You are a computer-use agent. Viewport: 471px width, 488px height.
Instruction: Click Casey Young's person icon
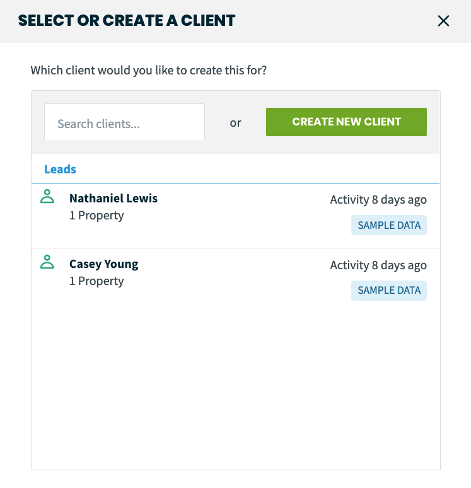pyautogui.click(x=47, y=262)
